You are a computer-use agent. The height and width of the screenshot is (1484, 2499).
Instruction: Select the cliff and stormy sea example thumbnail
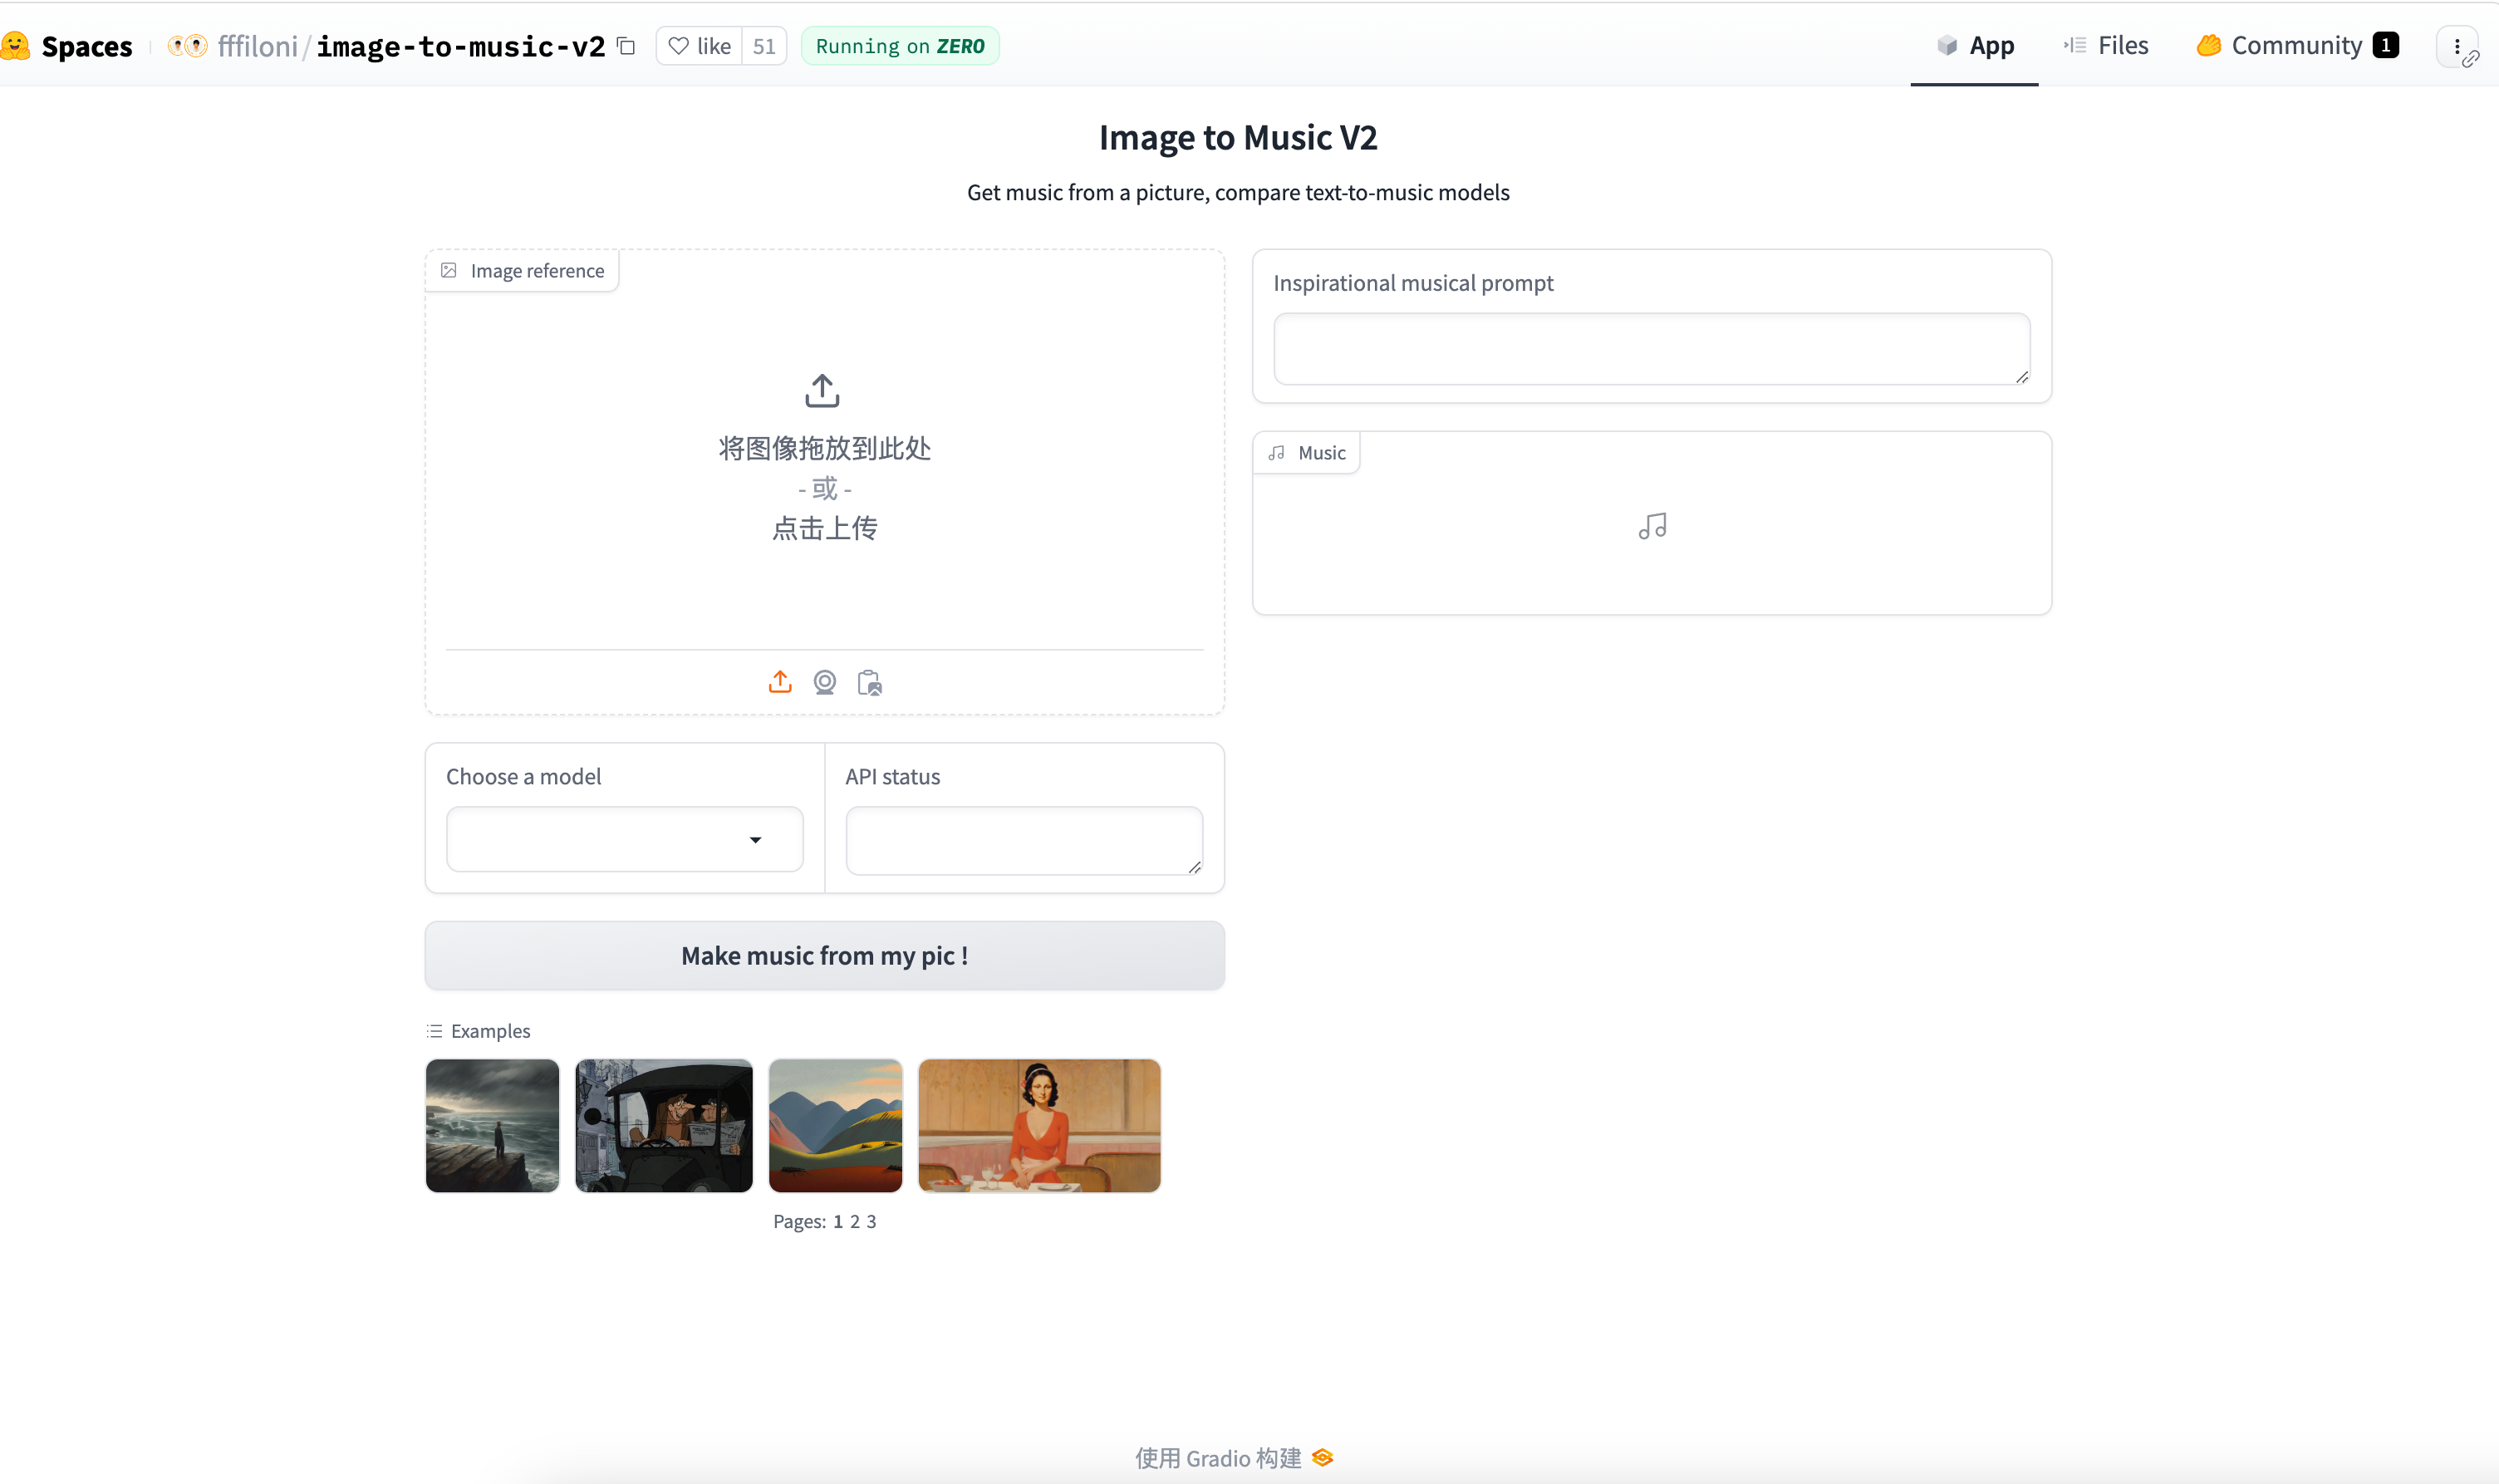coord(492,1126)
